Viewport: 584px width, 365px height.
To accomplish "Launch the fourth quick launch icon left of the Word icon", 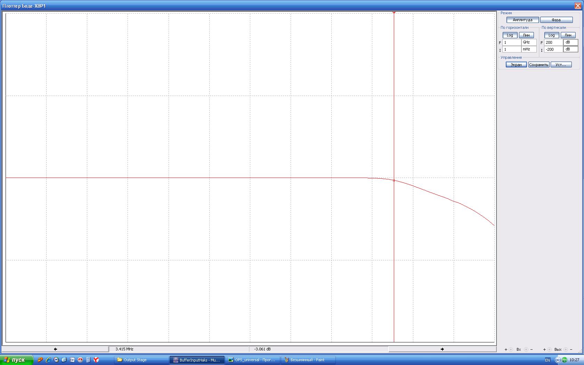I will (64, 360).
